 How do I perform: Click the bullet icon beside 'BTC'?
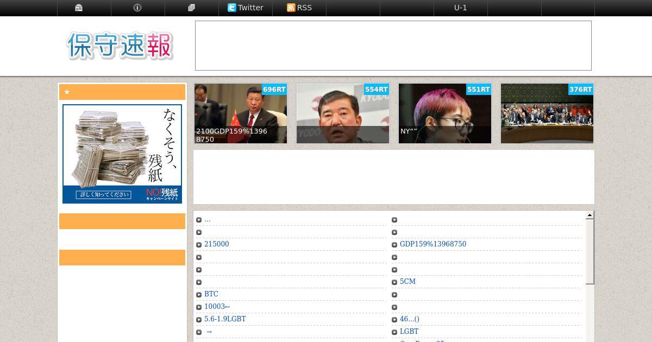(199, 295)
